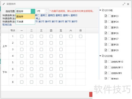Select 不排课 option in the dropdown list
This screenshot has width=132, height=99.
25,22
